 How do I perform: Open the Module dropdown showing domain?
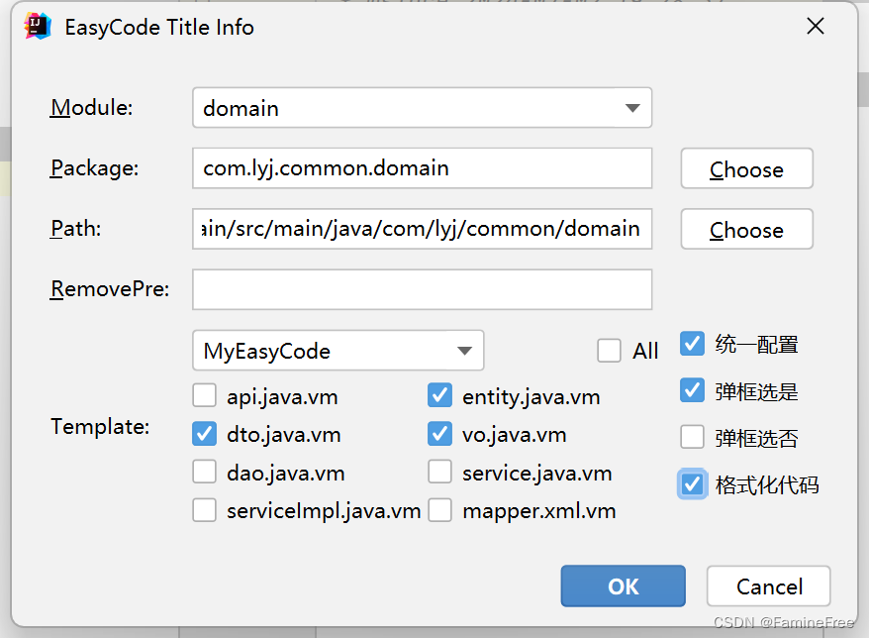pos(422,108)
